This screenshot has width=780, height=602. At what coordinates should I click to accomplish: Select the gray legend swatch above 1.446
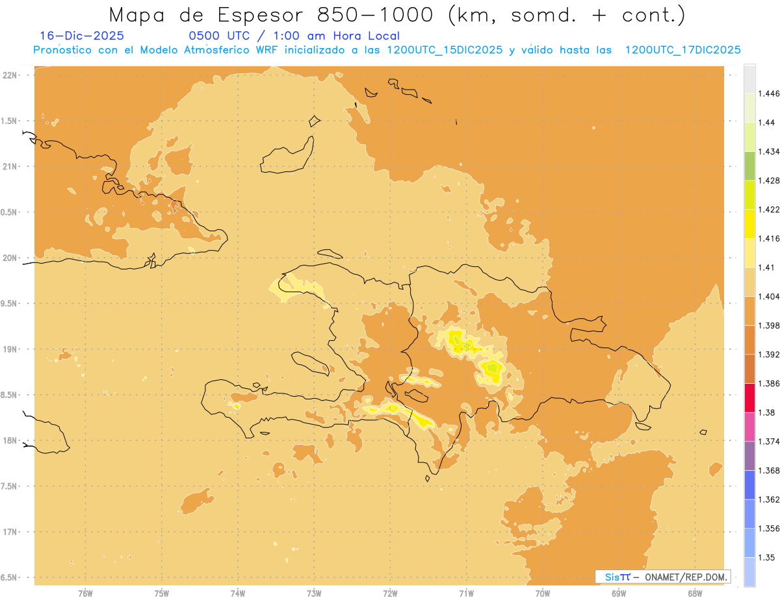tap(749, 79)
